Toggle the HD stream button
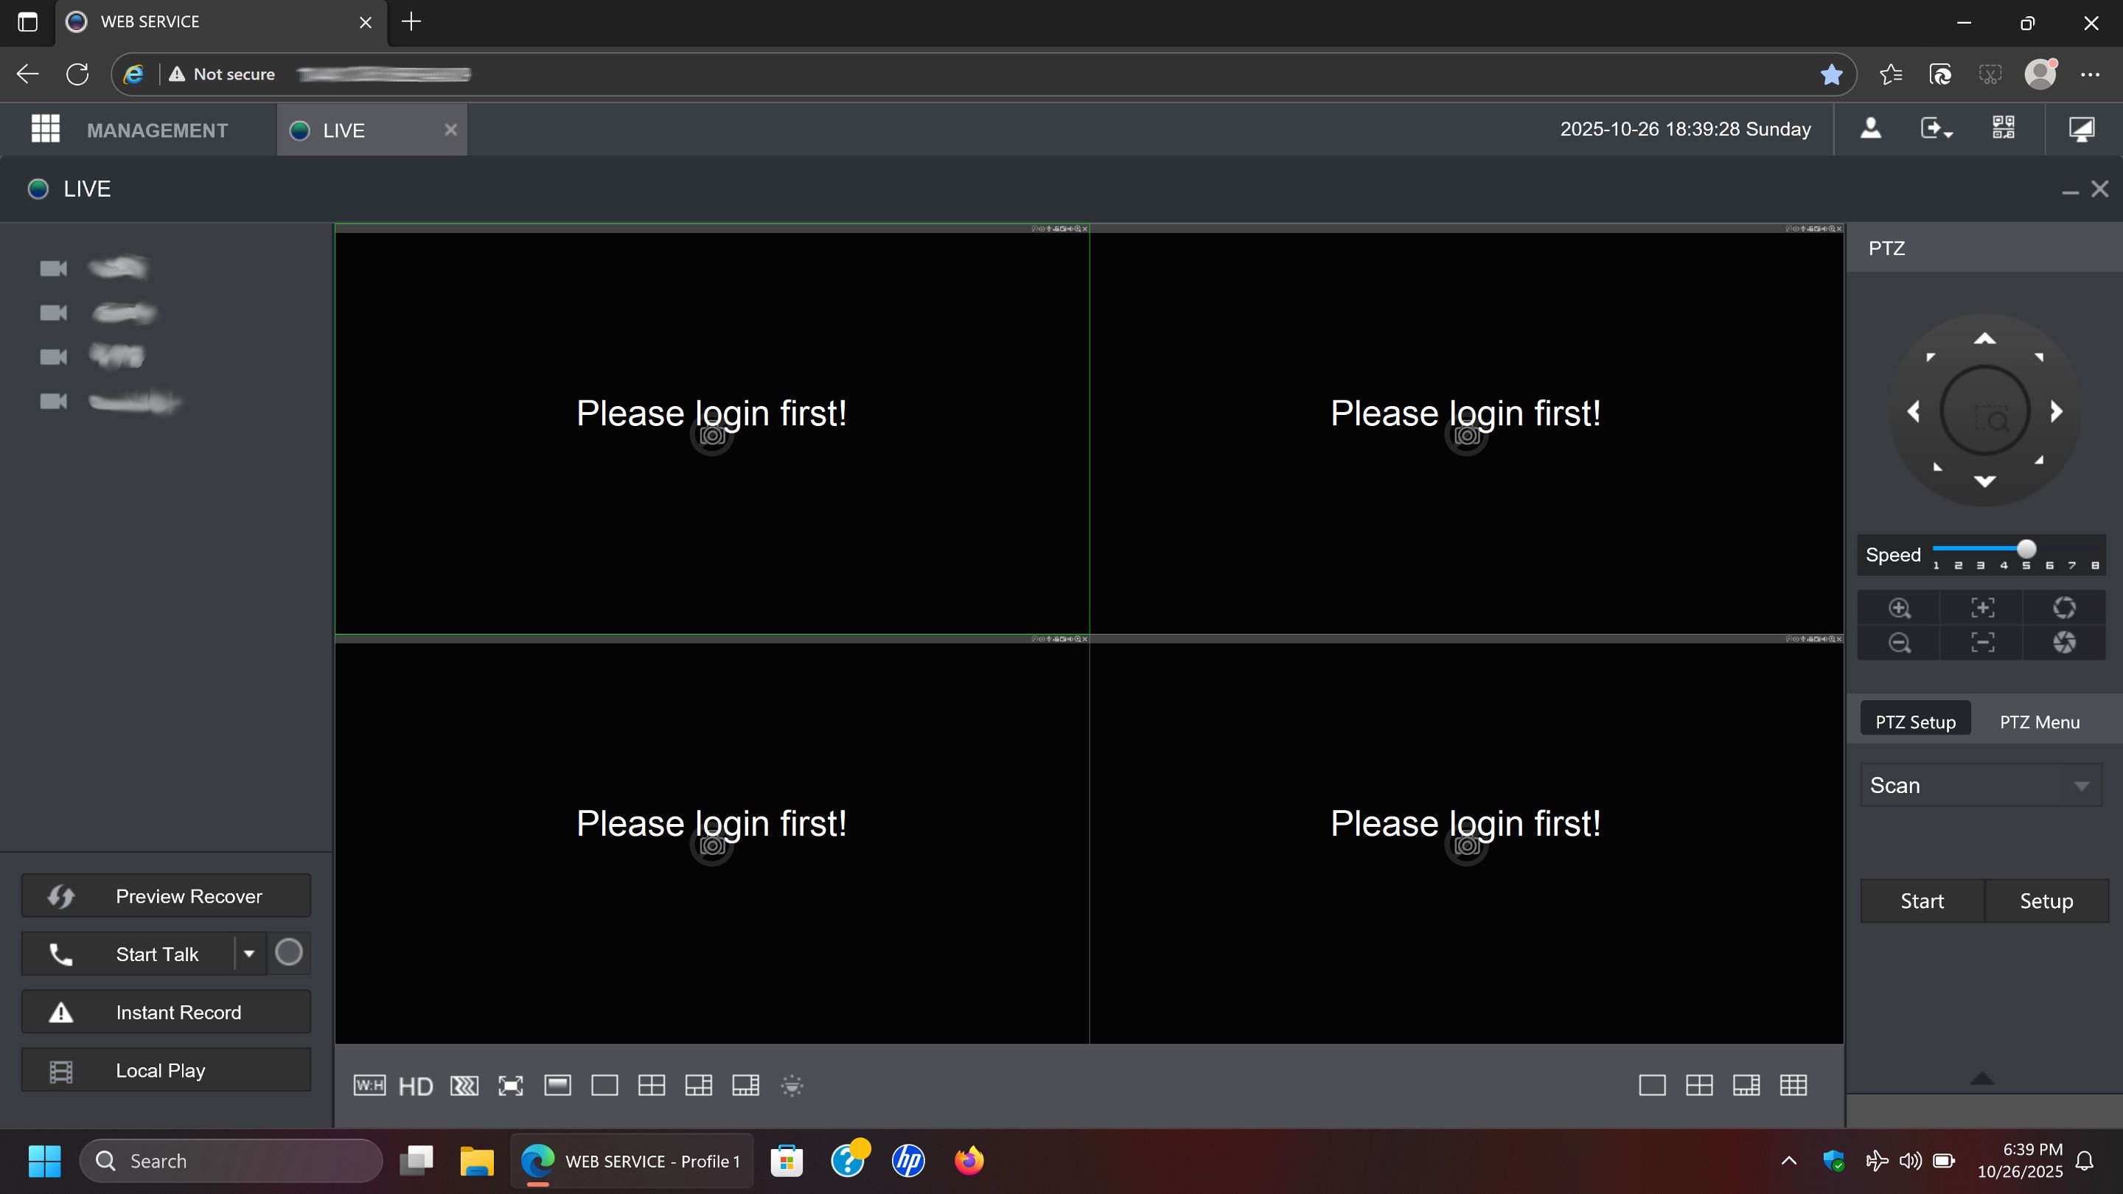 [x=415, y=1087]
